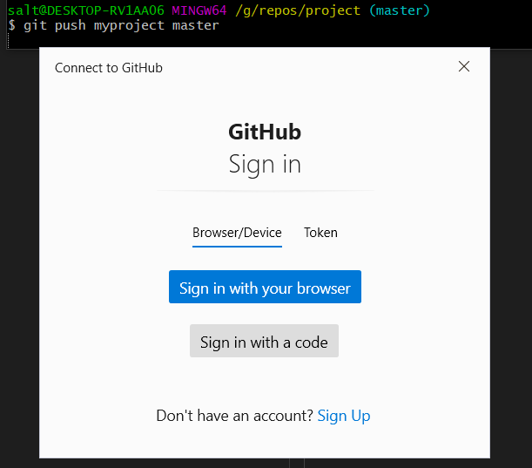Click Sign in with your browser
This screenshot has height=468, width=532.
[x=265, y=287]
